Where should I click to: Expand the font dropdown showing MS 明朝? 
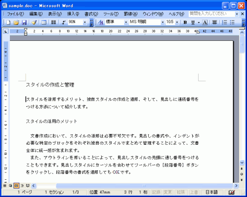pos(163,22)
